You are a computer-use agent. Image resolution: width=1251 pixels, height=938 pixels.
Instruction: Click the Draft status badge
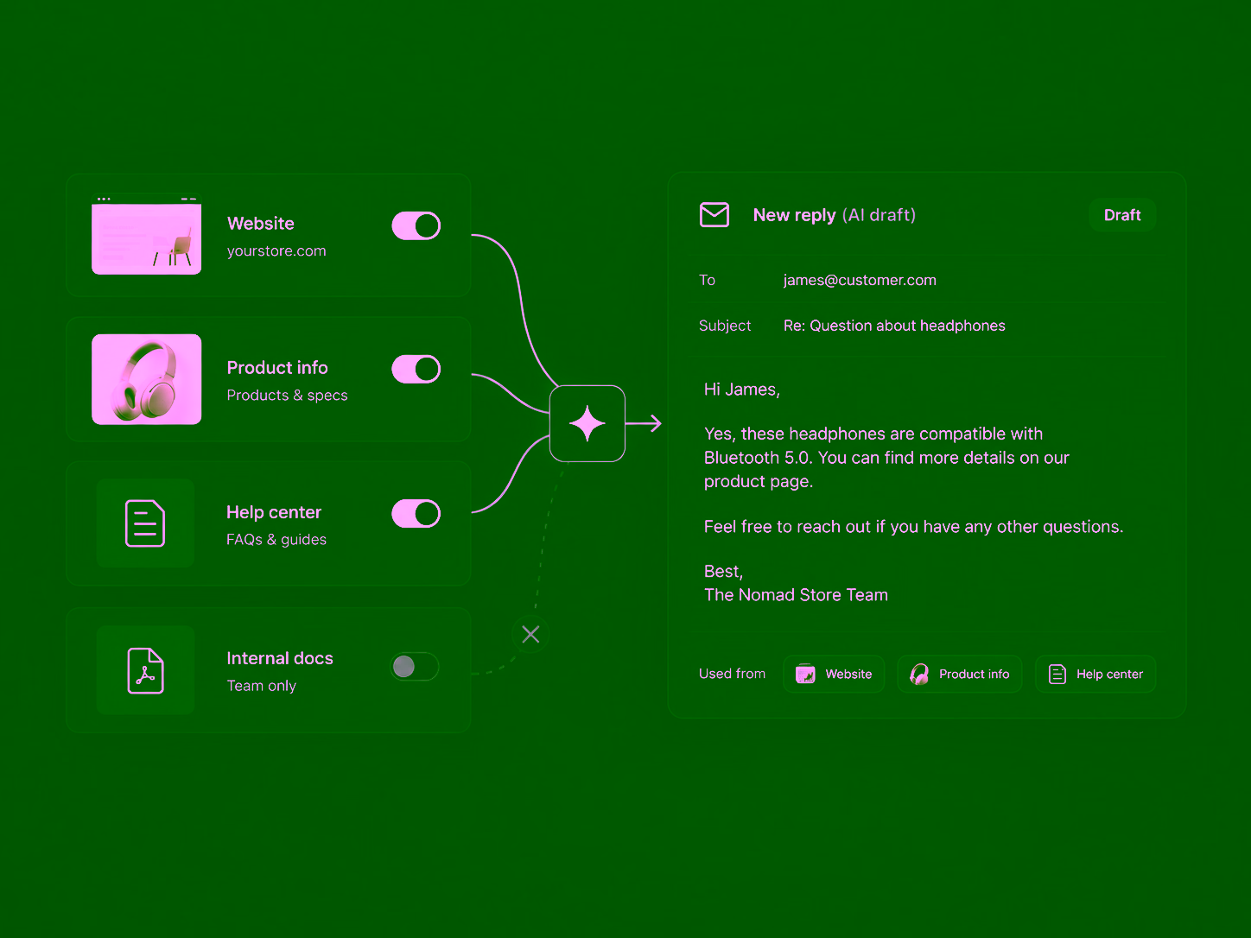(1122, 215)
